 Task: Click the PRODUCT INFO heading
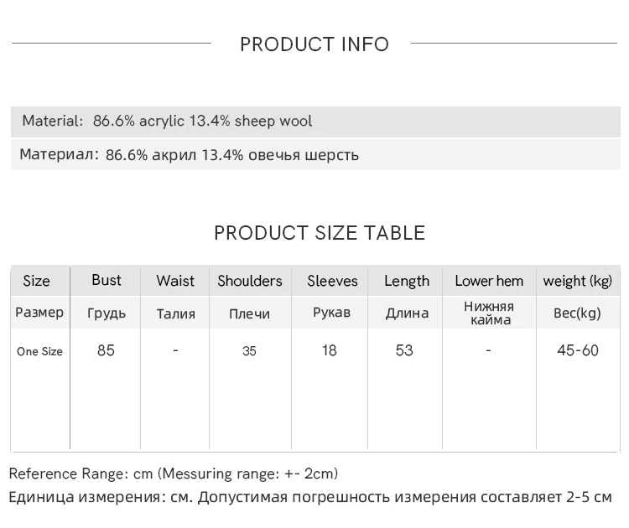click(x=314, y=44)
